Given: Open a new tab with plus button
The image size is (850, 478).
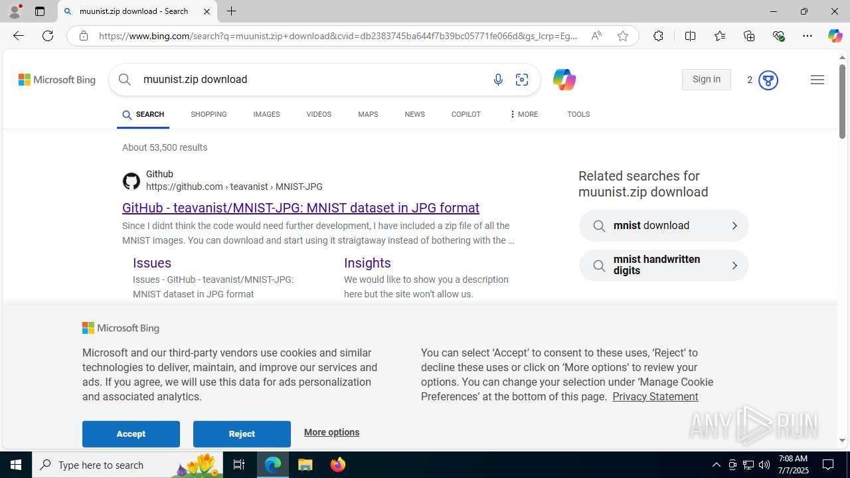Looking at the screenshot, I should (x=231, y=11).
